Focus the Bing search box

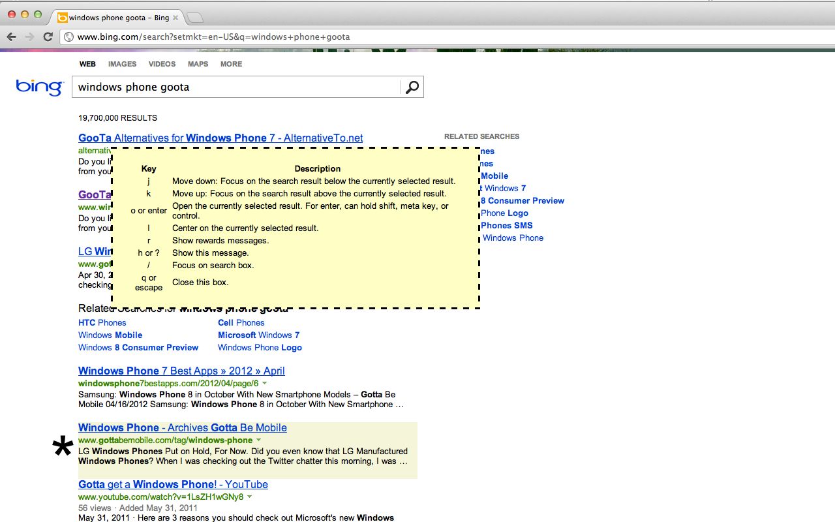[235, 87]
